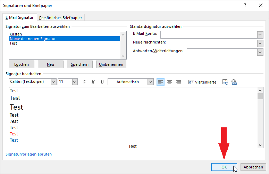Insert picture icon in signature toolbar
This screenshot has height=174, width=269.
(x=225, y=82)
